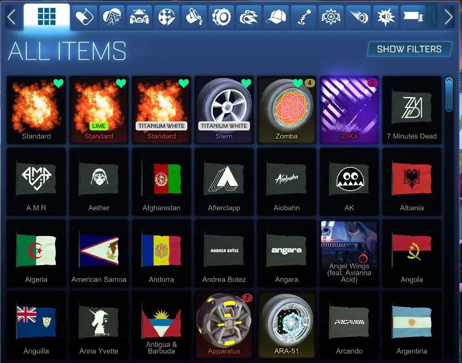
Task: Go to previous category tabs with left arrow
Action: click(12, 17)
